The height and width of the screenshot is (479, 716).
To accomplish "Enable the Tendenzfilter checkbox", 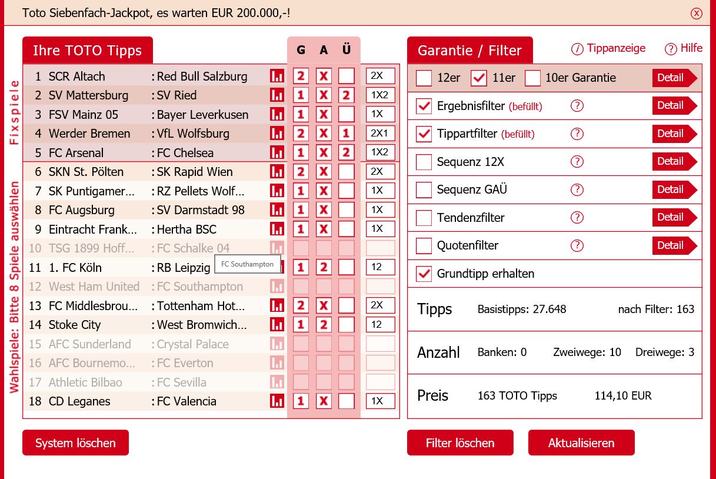I will [x=424, y=218].
